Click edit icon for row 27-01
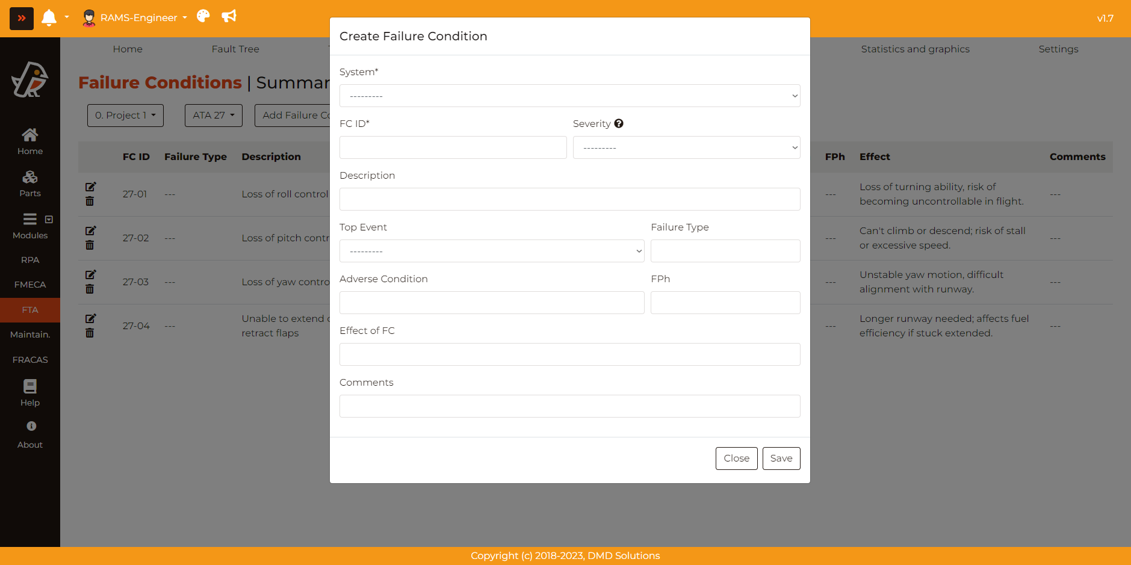Image resolution: width=1131 pixels, height=565 pixels. click(90, 187)
